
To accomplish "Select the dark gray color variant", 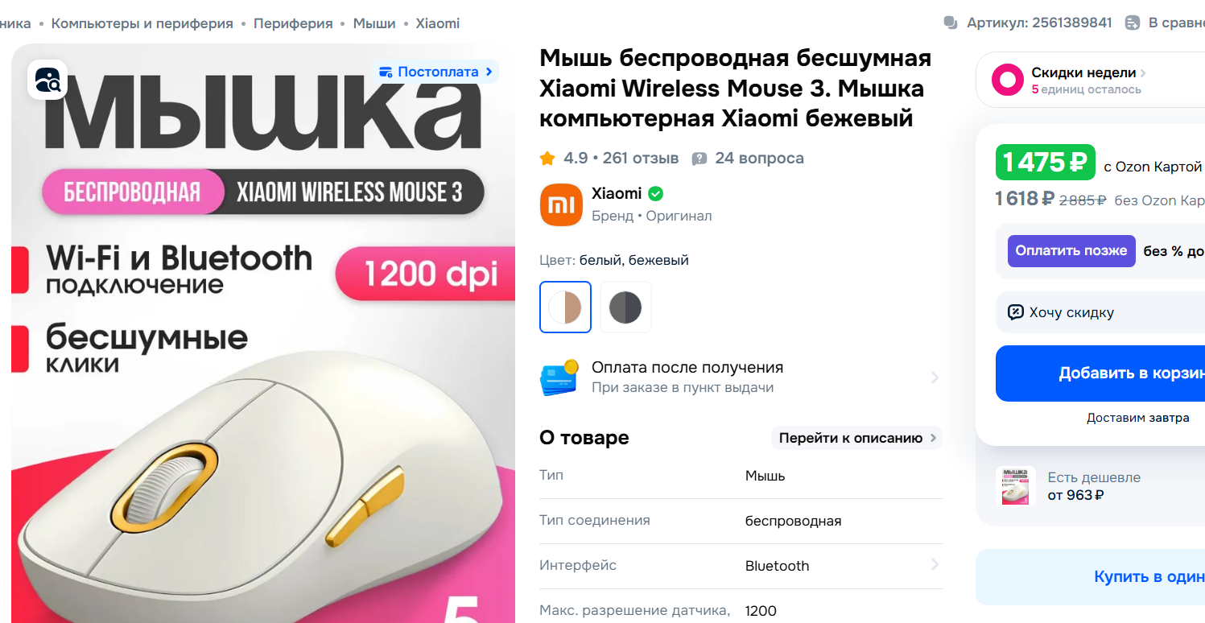I will click(625, 307).
